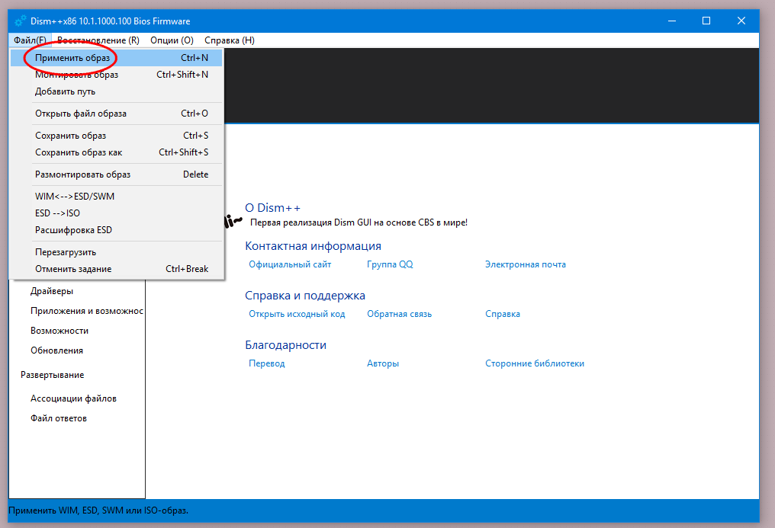This screenshot has height=528, width=775.
Task: Open Возможности in the sidebar
Action: point(59,331)
